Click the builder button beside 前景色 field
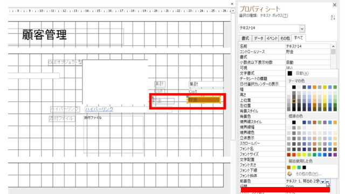Image resolution: width=345 pixels, height=194 pixels. [328, 182]
